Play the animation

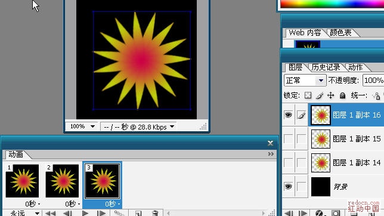(85, 213)
